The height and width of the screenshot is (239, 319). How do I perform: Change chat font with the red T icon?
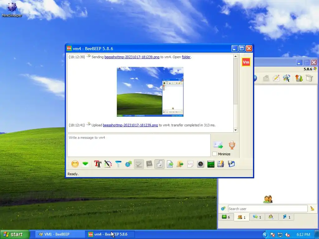(x=98, y=164)
